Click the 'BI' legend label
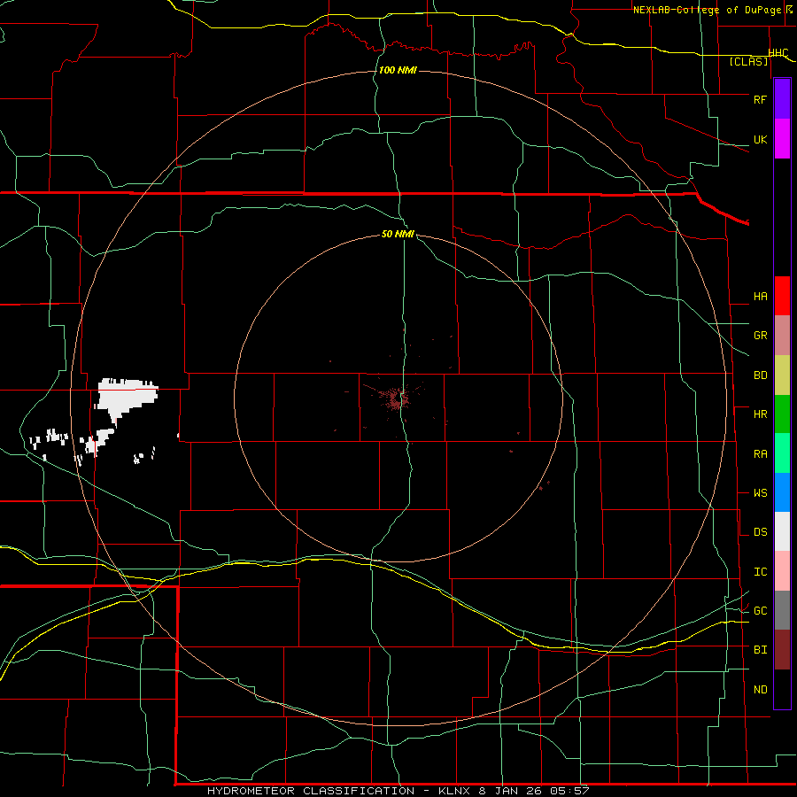 pyautogui.click(x=760, y=650)
